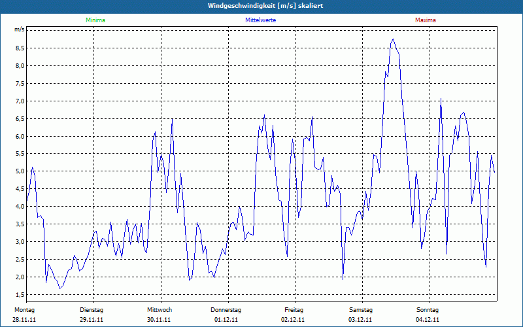Viewport: 523px width, 327px height.
Task: Click the 3,0 y-axis value
Action: click(x=20, y=242)
